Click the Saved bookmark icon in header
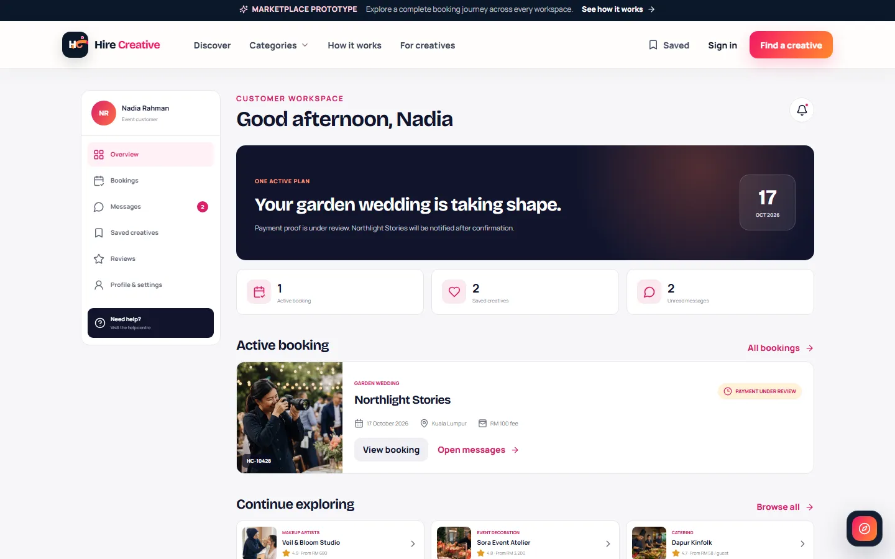Viewport: 895px width, 559px height. click(653, 45)
